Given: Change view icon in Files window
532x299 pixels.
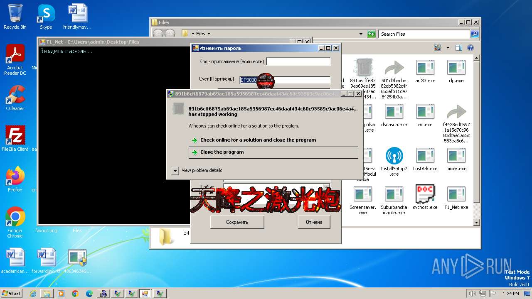Looking at the screenshot, I should point(437,48).
